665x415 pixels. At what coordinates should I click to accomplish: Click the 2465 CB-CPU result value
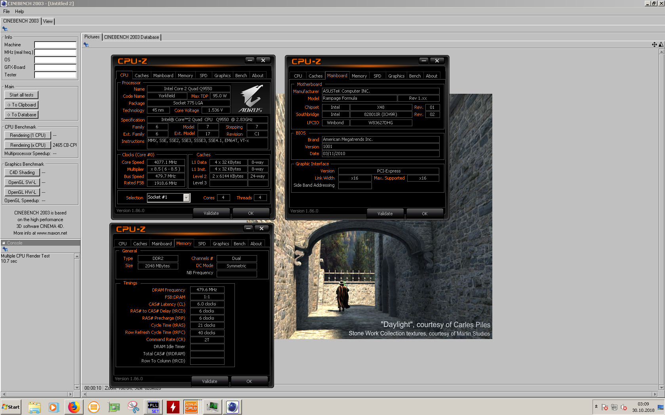65,145
